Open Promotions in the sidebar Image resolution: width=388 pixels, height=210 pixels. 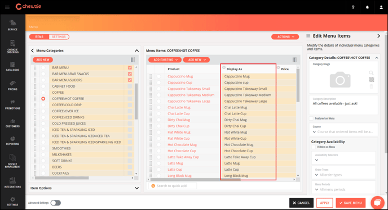click(x=12, y=104)
